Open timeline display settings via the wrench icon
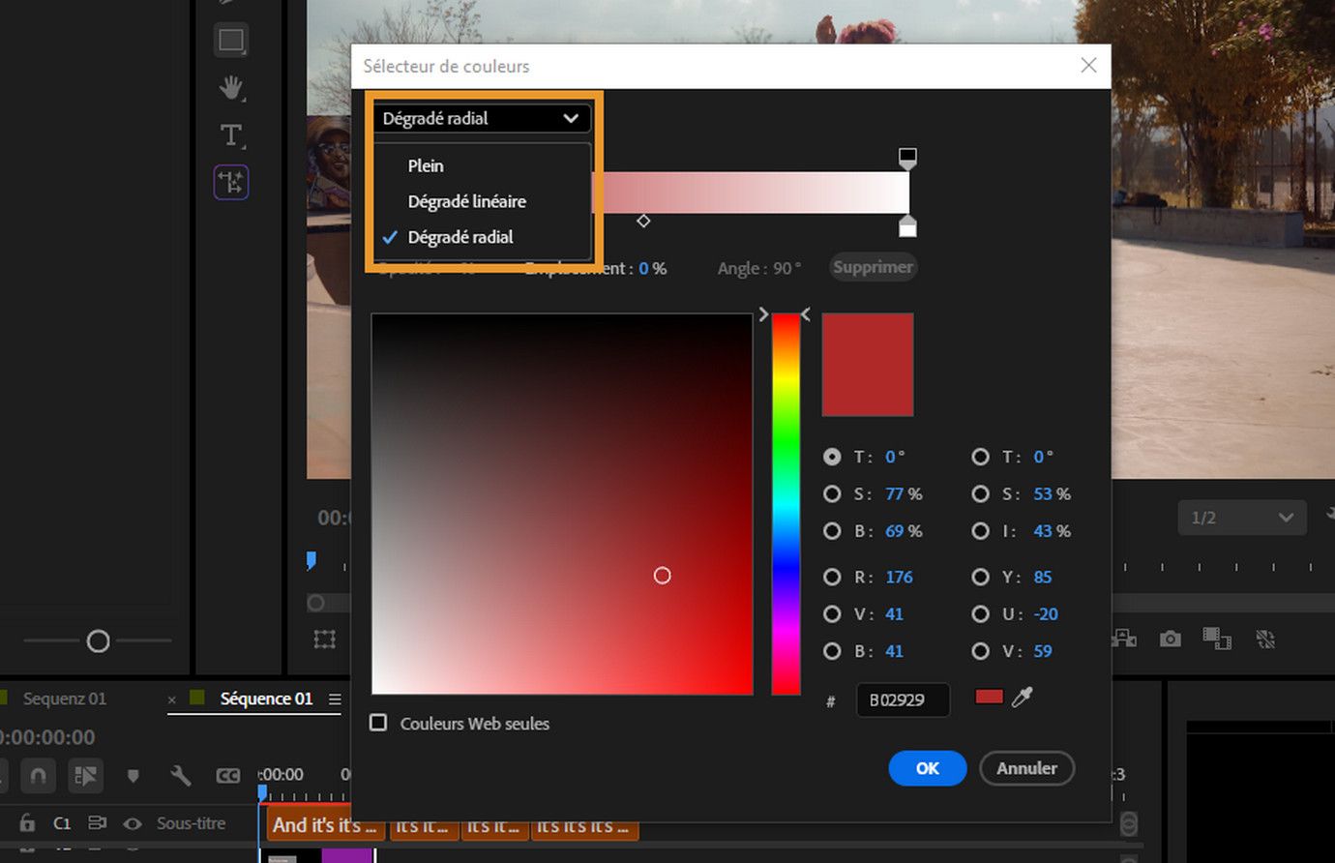This screenshot has height=863, width=1335. point(179,776)
